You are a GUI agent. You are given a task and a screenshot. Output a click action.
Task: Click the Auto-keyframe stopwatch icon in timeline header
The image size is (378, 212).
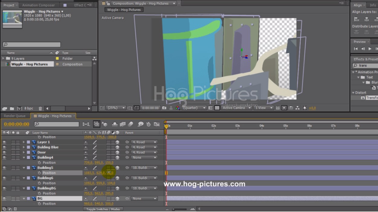click(x=148, y=124)
